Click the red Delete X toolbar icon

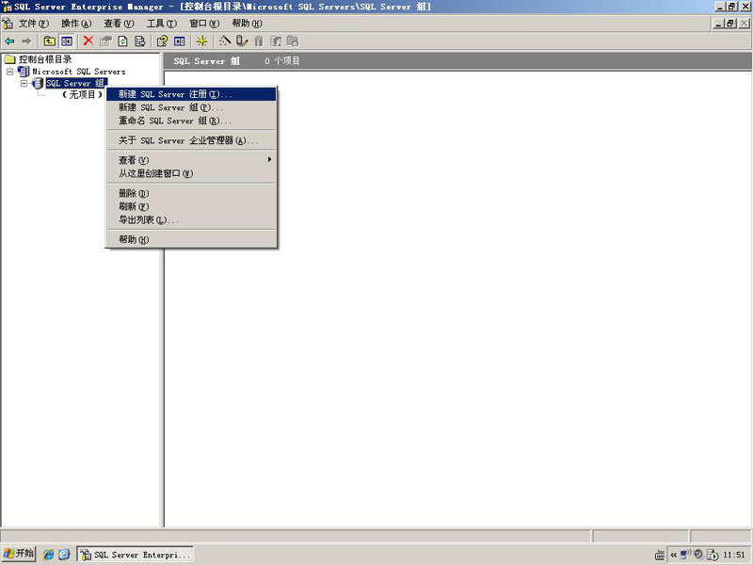pos(88,40)
